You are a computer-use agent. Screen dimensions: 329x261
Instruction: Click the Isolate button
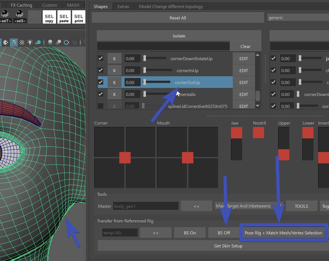tap(179, 36)
